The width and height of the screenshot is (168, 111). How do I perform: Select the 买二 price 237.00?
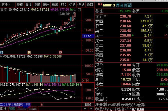[x=125, y=45]
